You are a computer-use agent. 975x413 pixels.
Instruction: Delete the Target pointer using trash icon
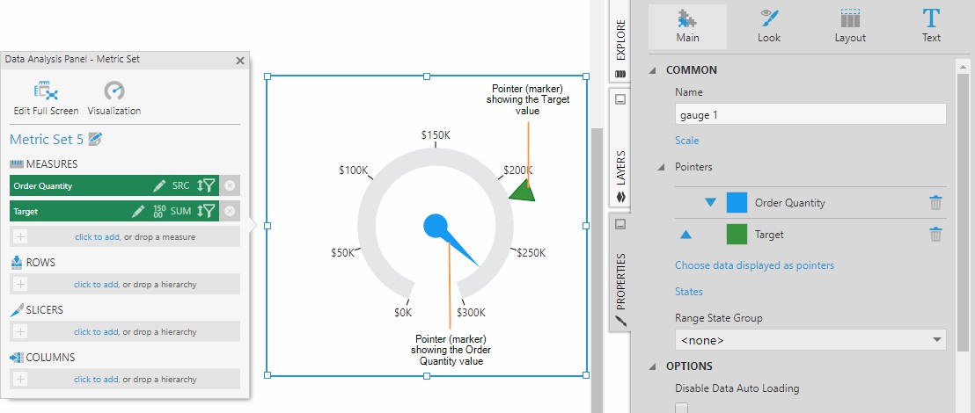(x=935, y=235)
